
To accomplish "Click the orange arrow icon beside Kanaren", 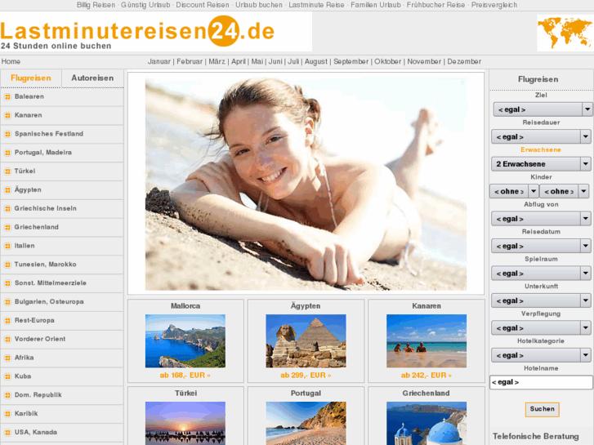I will coord(7,115).
